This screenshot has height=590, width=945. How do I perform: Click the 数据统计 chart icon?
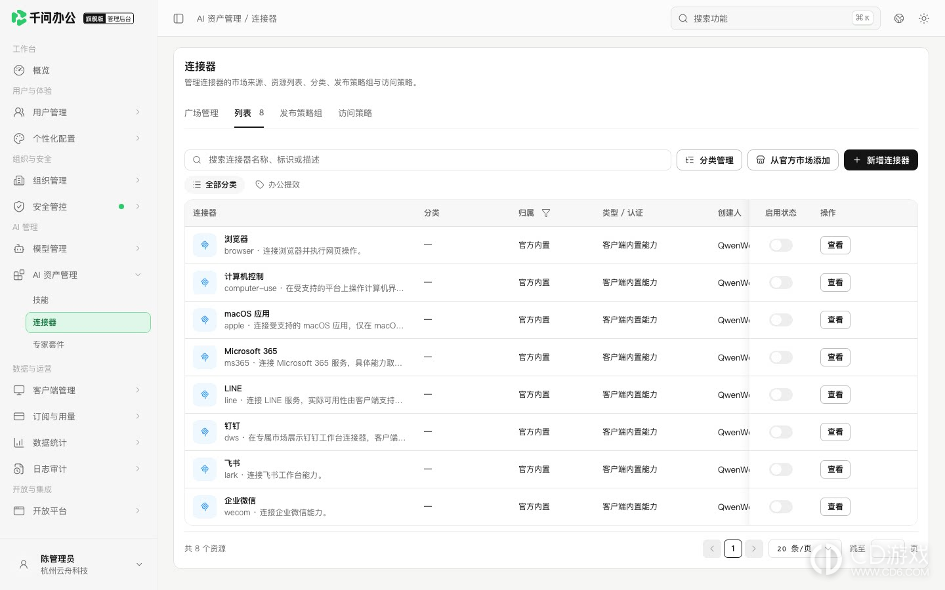pyautogui.click(x=19, y=442)
